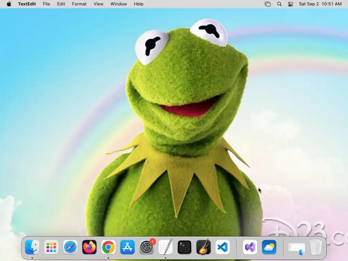Click the date and time in menu bar

[x=320, y=4]
